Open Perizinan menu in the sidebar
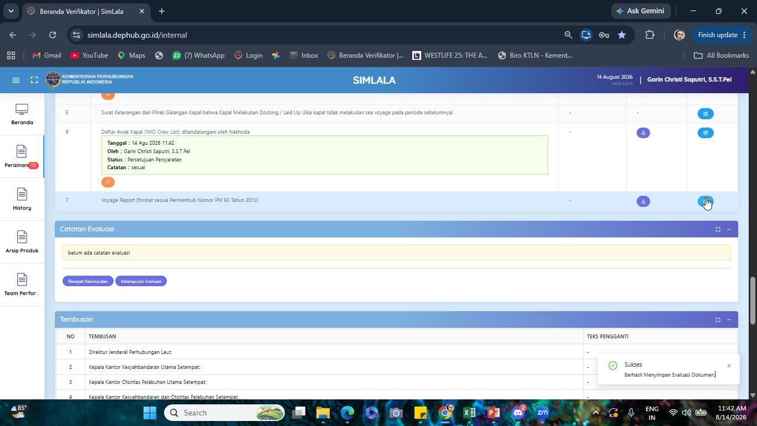The width and height of the screenshot is (757, 426). pos(22,157)
